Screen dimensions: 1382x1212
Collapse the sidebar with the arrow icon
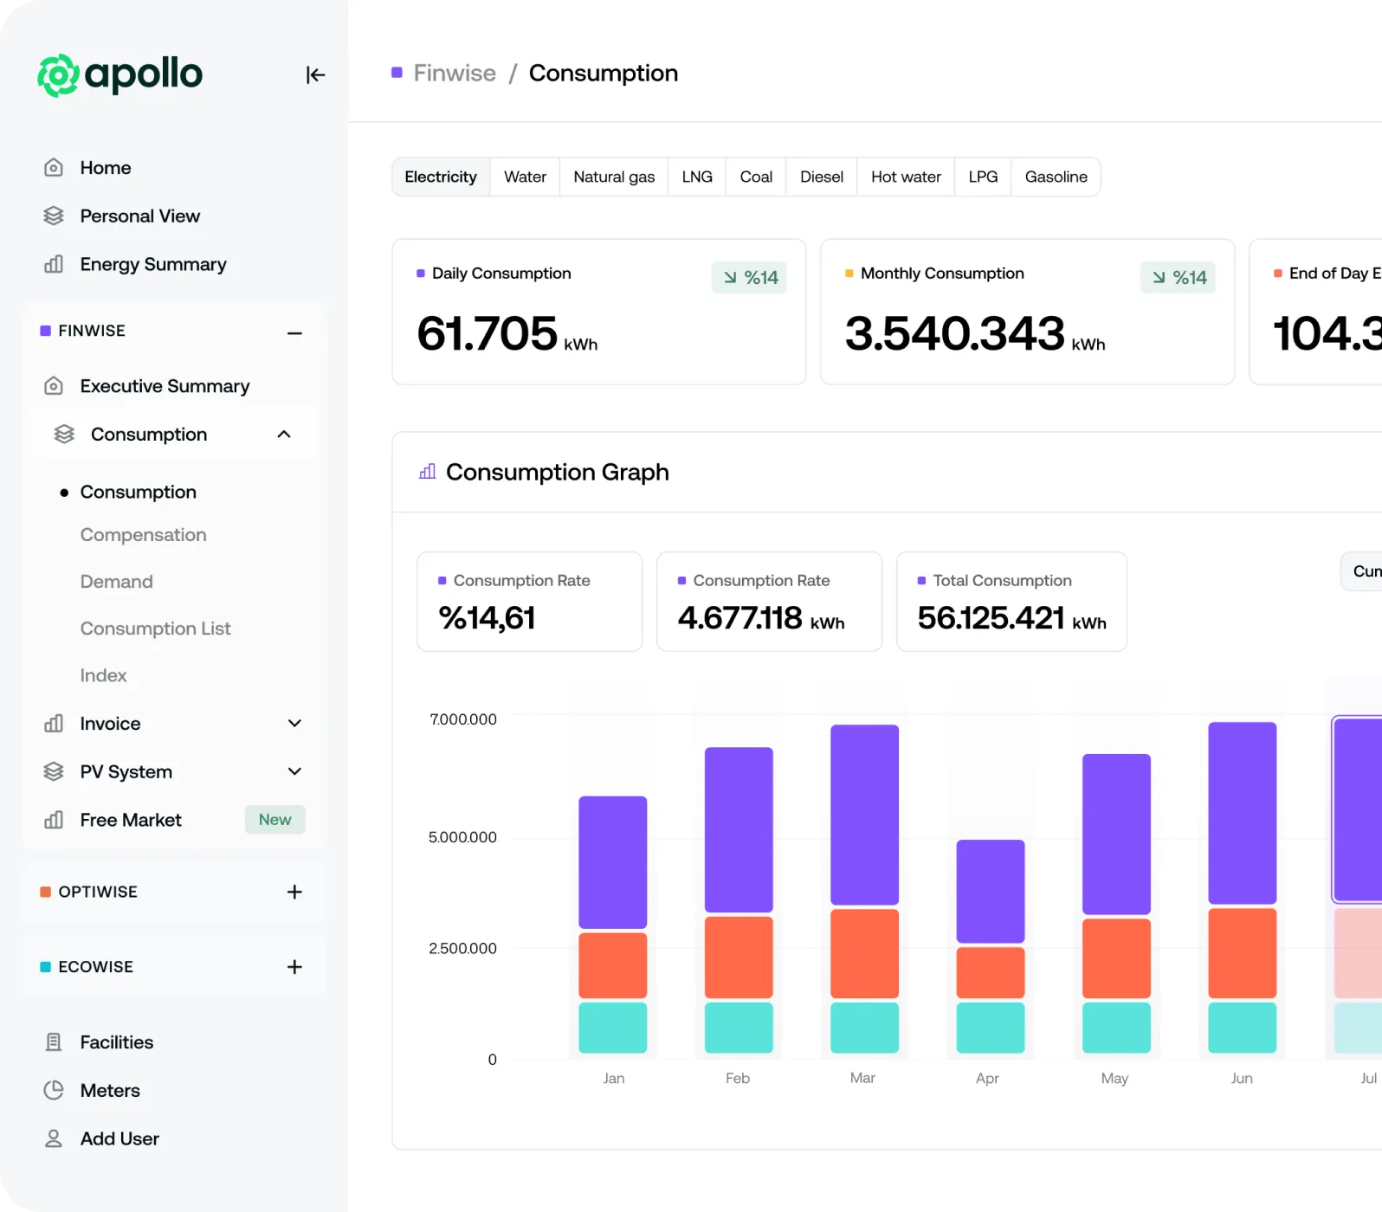(x=315, y=75)
